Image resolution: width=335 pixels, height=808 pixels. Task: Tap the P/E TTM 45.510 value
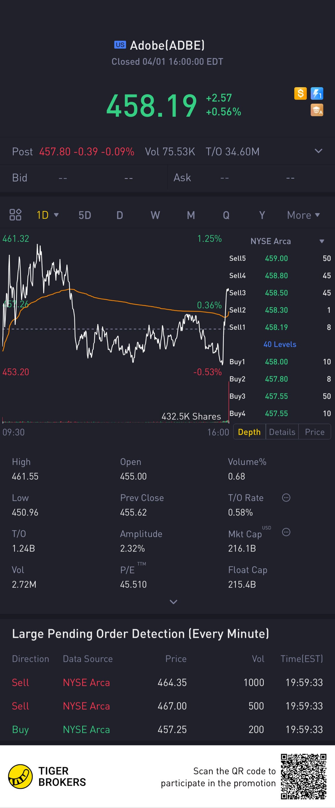pyautogui.click(x=133, y=585)
